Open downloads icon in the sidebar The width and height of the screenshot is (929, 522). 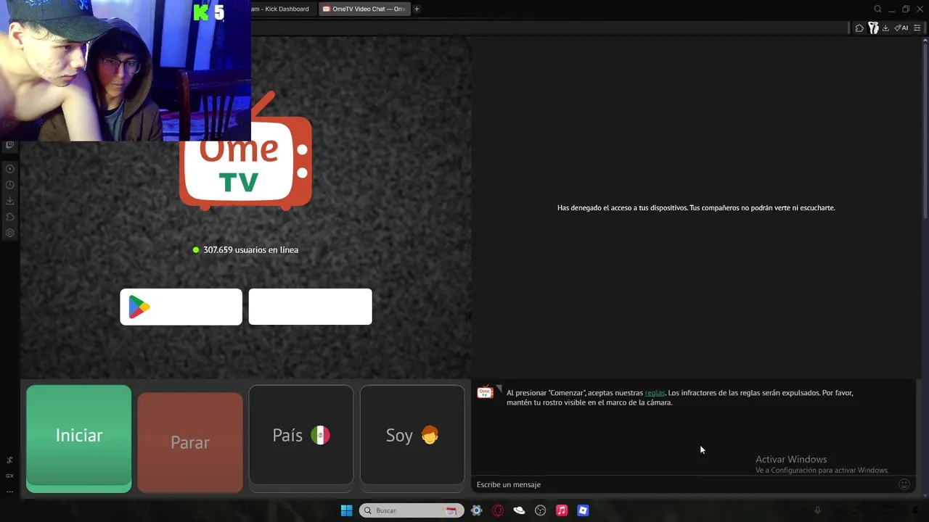(x=9, y=201)
